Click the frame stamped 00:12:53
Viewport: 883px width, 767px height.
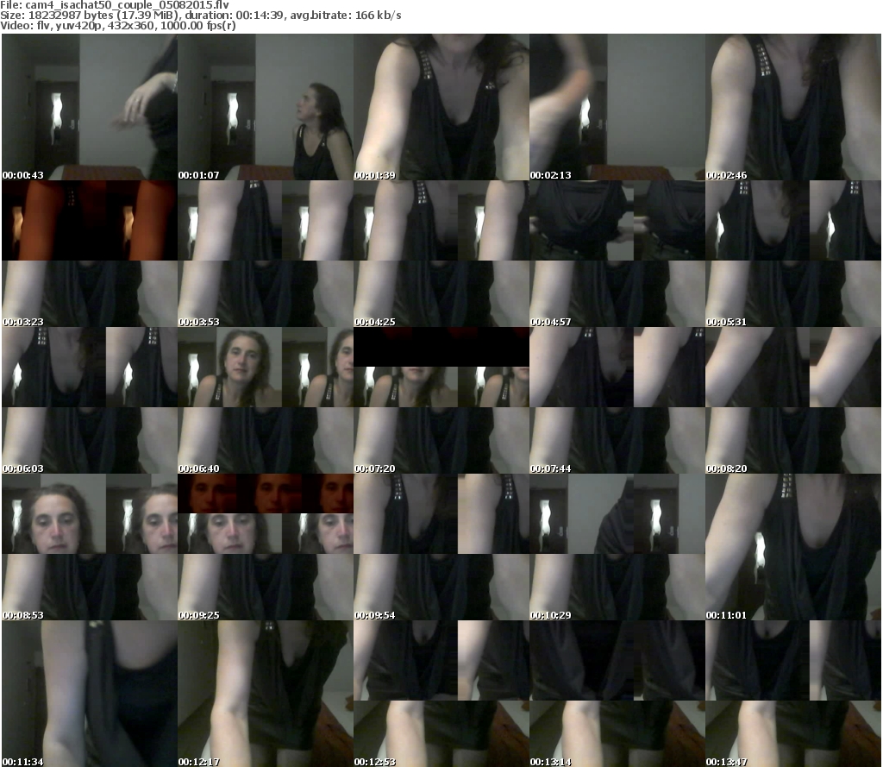click(441, 693)
